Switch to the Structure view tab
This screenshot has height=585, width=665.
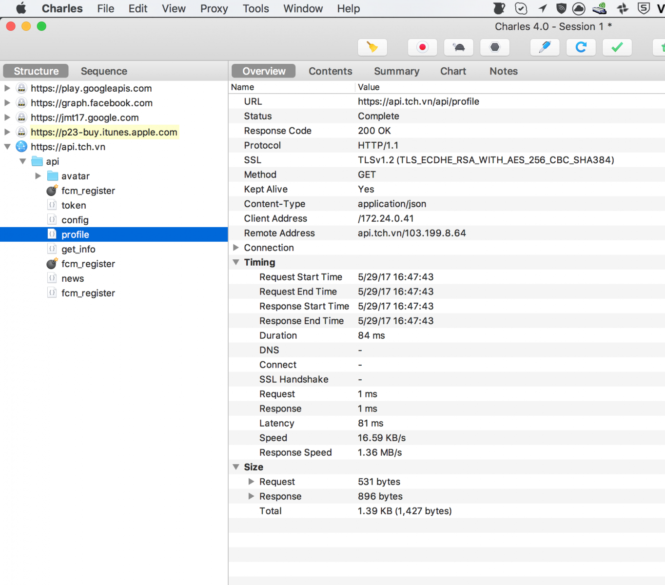[36, 71]
